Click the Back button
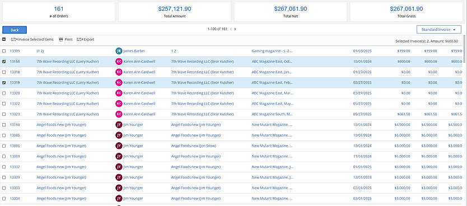Screen dimensions: 467x206 pyautogui.click(x=15, y=30)
